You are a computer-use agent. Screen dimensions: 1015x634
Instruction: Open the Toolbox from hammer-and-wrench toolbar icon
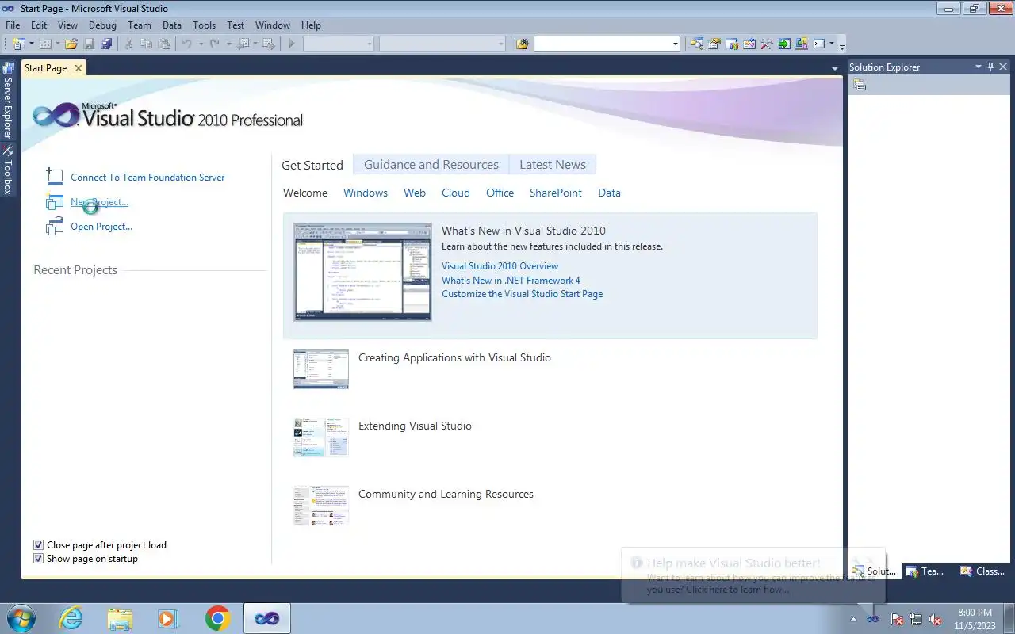point(767,44)
